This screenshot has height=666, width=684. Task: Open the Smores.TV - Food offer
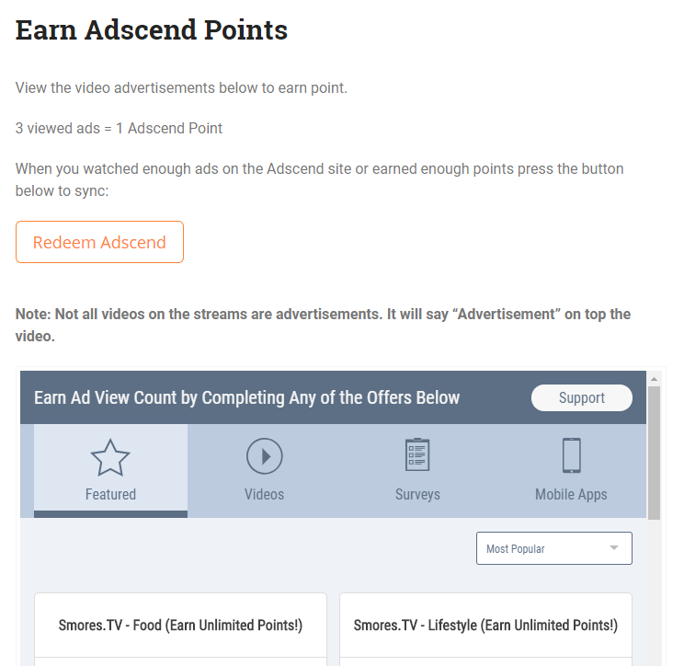(x=180, y=626)
